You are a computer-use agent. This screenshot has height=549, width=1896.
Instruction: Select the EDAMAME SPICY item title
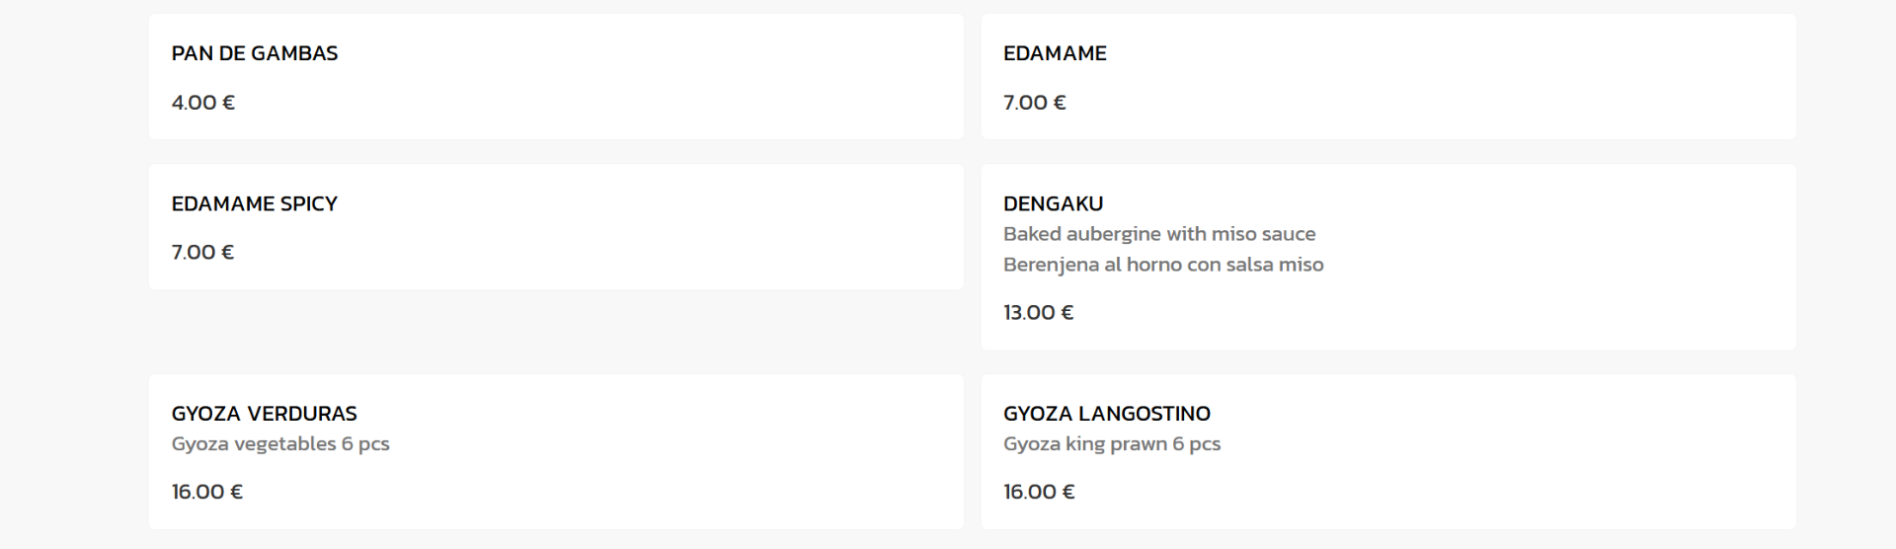pyautogui.click(x=254, y=203)
